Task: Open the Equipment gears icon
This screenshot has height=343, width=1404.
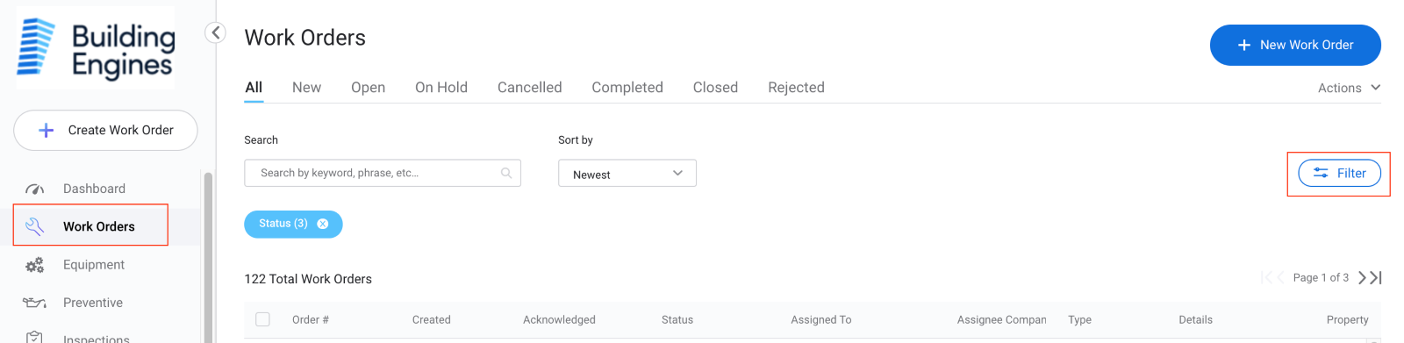Action: pos(34,265)
